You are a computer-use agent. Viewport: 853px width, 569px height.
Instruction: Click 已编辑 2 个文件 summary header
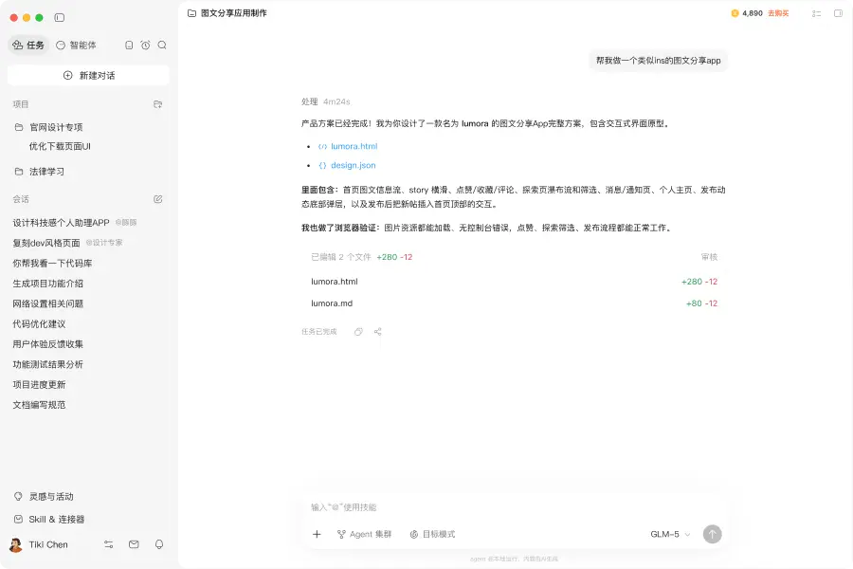point(362,257)
